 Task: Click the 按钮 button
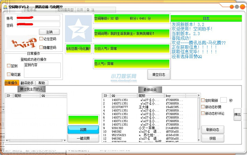coord(213,138)
